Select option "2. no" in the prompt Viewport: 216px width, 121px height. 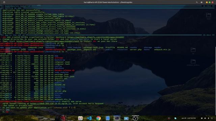point(5,112)
